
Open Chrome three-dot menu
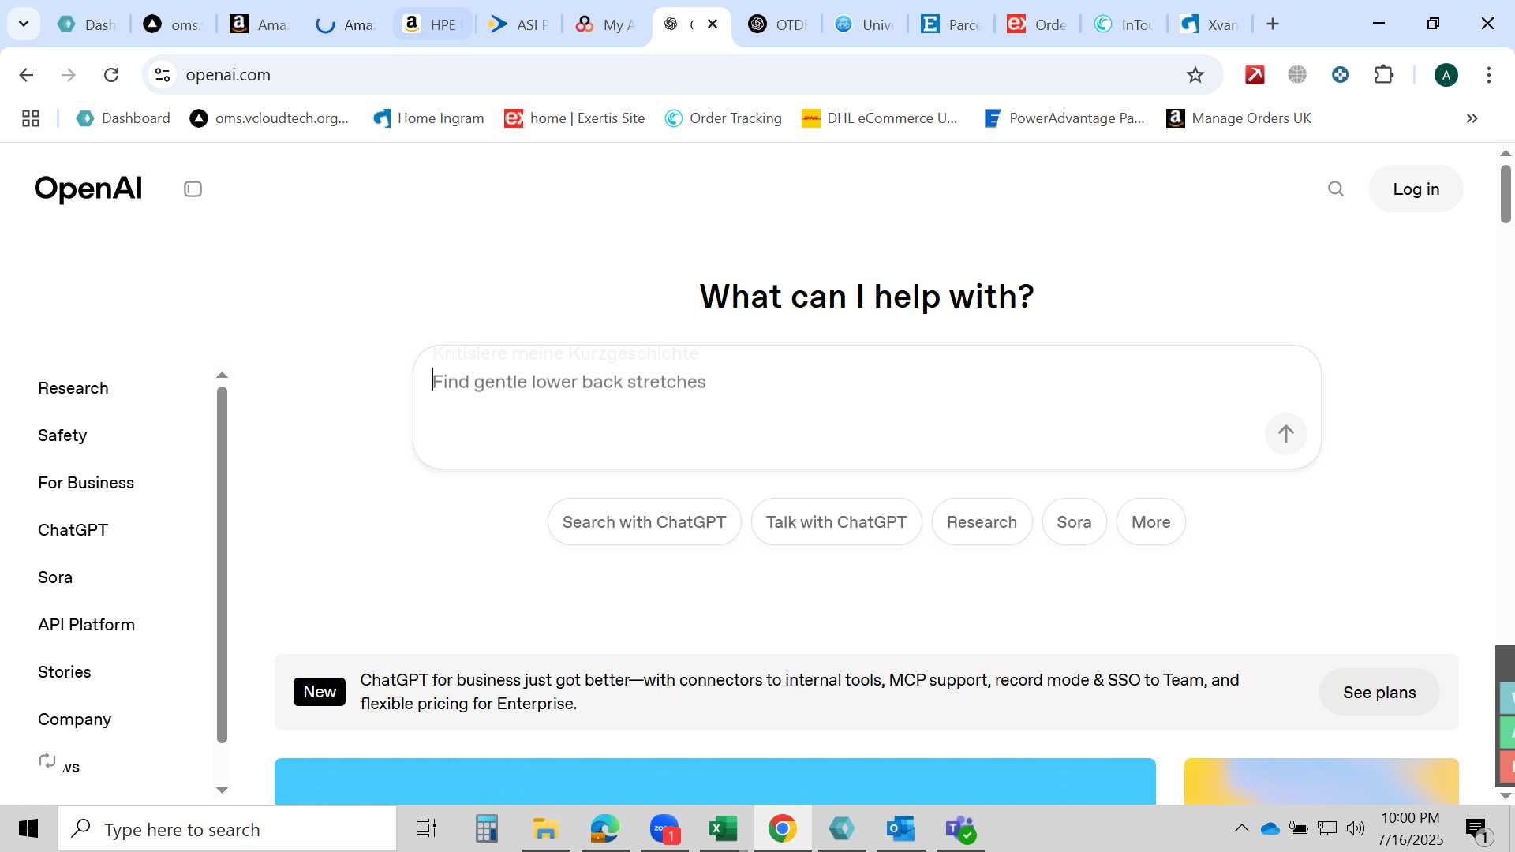1489,75
